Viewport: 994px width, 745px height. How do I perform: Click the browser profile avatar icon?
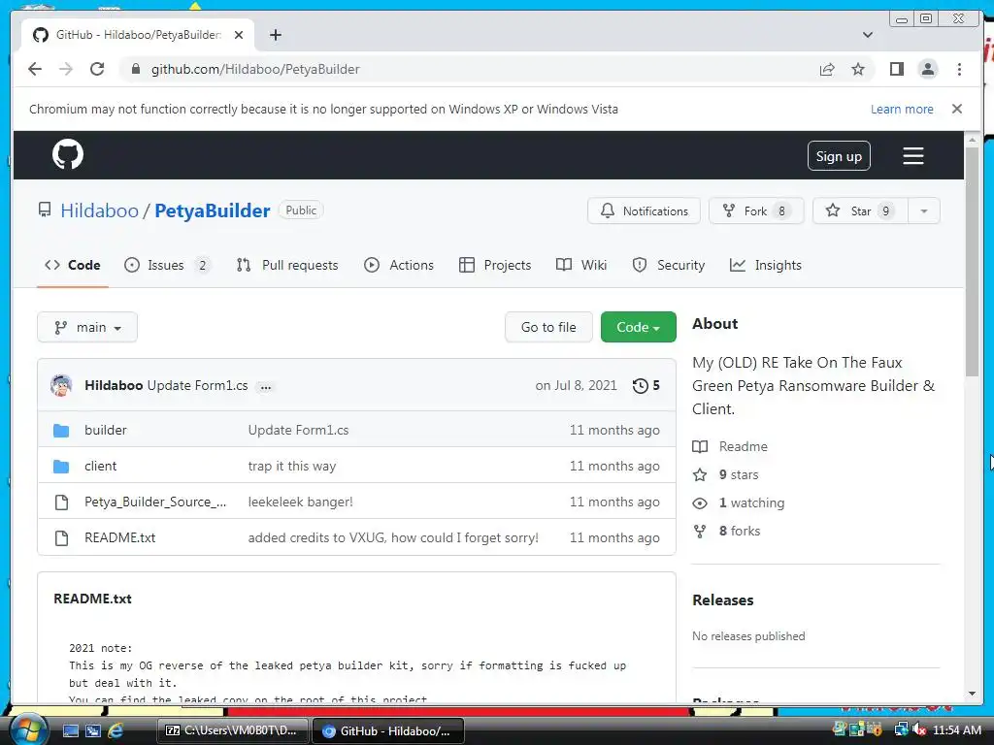pos(927,69)
